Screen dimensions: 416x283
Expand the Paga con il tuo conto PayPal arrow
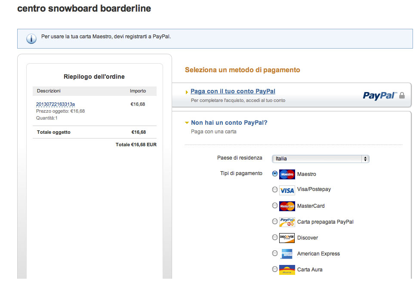pyautogui.click(x=187, y=92)
